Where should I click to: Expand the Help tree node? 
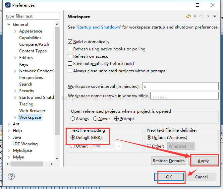pos(9,131)
